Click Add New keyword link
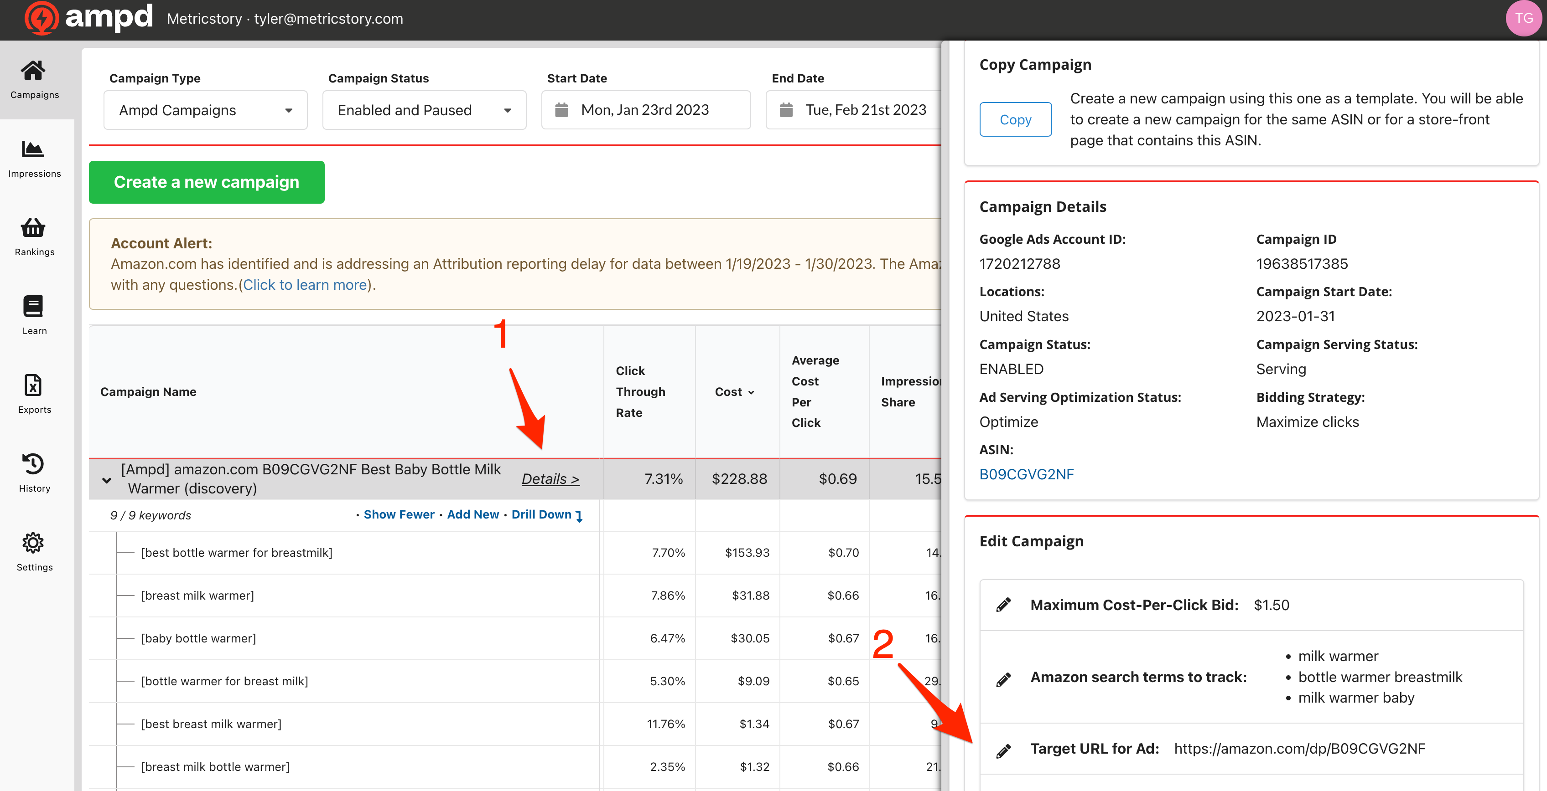 pos(472,514)
